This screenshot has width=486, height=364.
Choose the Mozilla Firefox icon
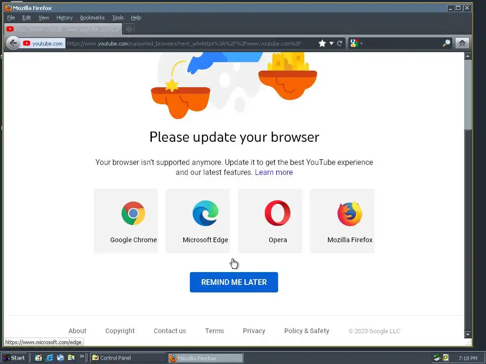350,214
